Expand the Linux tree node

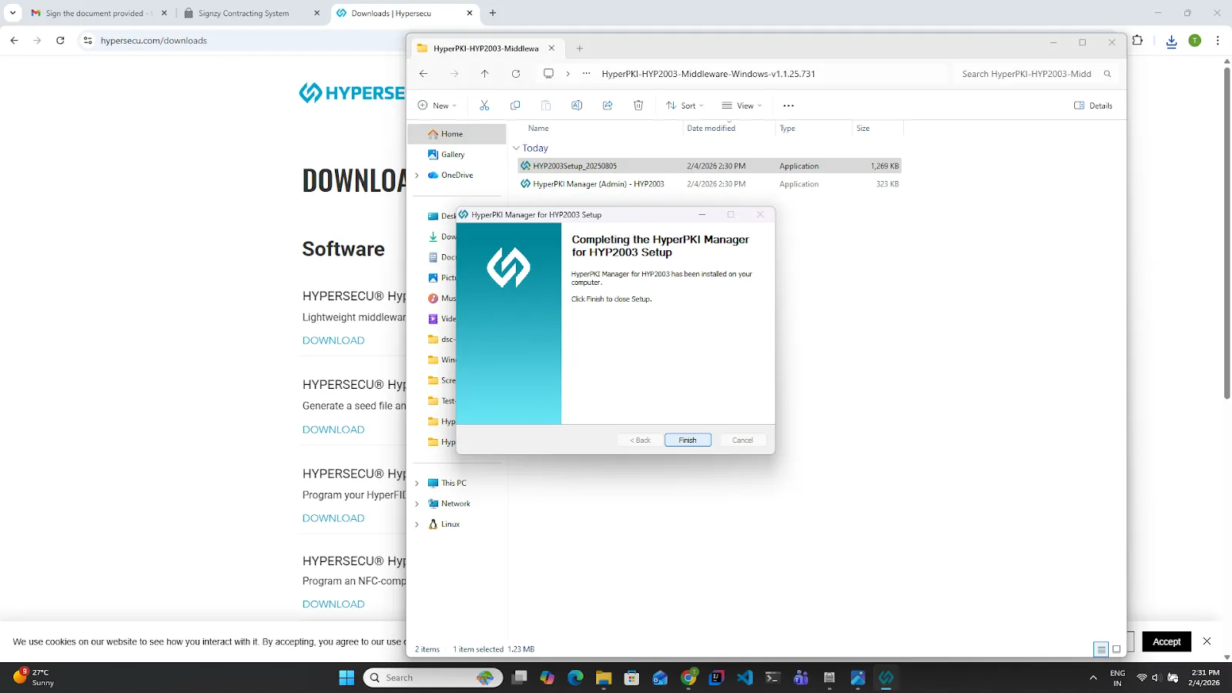point(417,524)
